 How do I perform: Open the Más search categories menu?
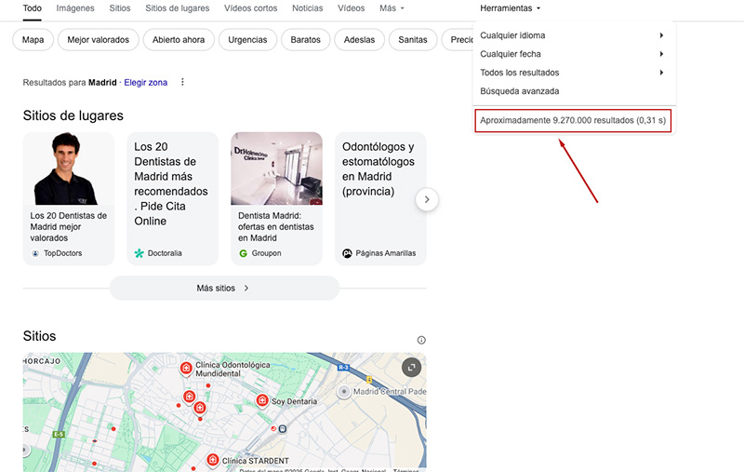(x=392, y=8)
